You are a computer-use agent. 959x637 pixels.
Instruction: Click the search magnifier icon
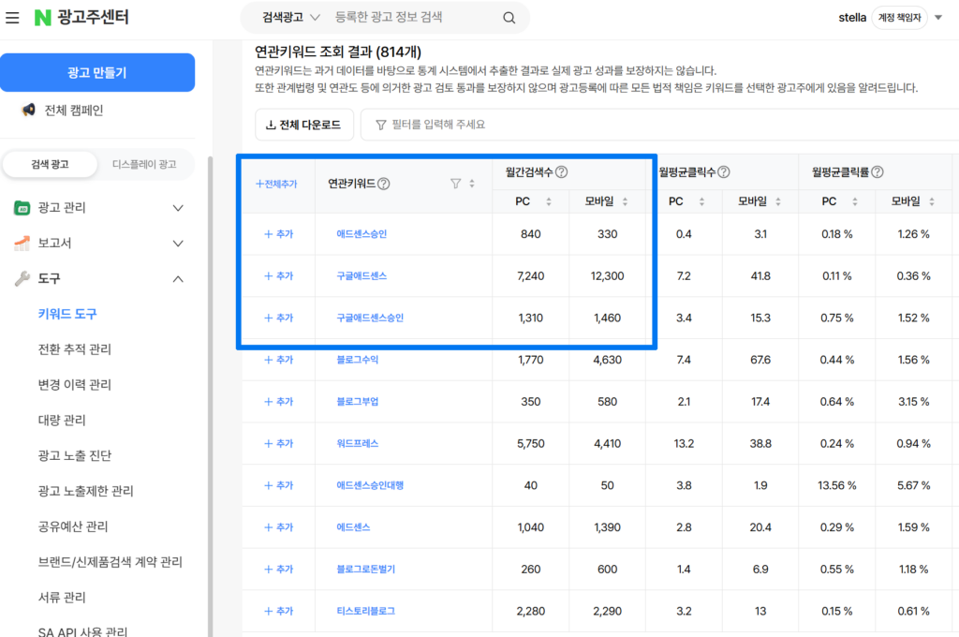click(x=509, y=18)
